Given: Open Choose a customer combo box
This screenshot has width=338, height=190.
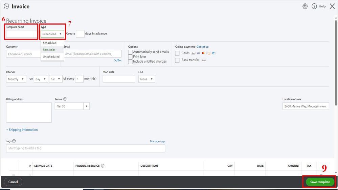Looking at the screenshot, I should 23,54.
